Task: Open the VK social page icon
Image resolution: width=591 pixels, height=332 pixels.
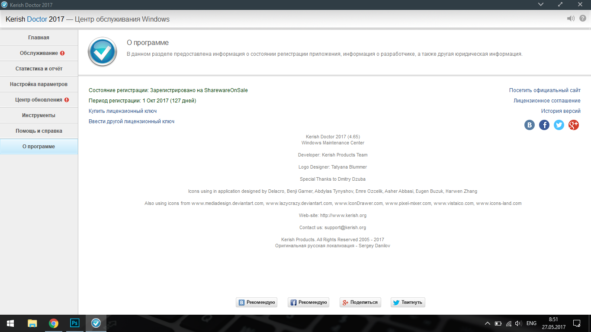Action: (x=530, y=125)
